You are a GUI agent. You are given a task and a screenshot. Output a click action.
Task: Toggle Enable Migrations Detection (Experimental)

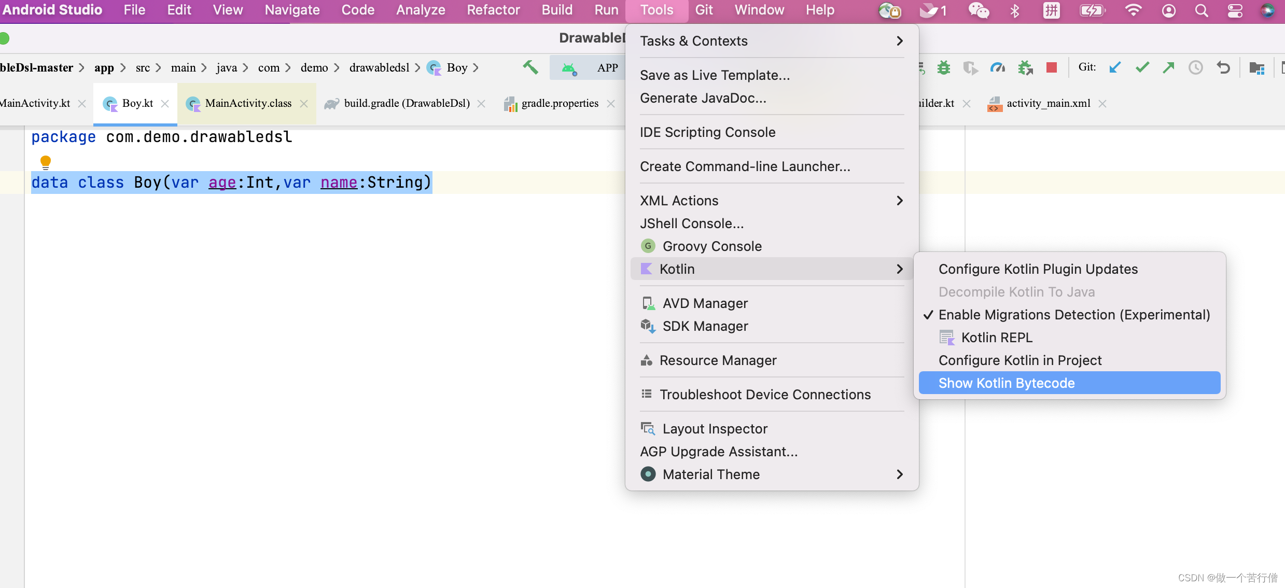(x=1073, y=315)
